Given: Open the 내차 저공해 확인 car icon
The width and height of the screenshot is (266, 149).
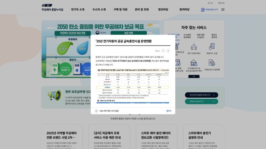Looking at the screenshot, I should (x=194, y=47).
